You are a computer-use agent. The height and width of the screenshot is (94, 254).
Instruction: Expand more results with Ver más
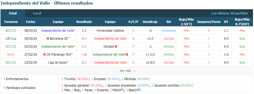click(x=128, y=71)
